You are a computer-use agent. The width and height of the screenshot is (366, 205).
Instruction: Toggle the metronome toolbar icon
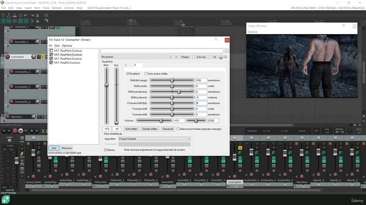[37, 15]
